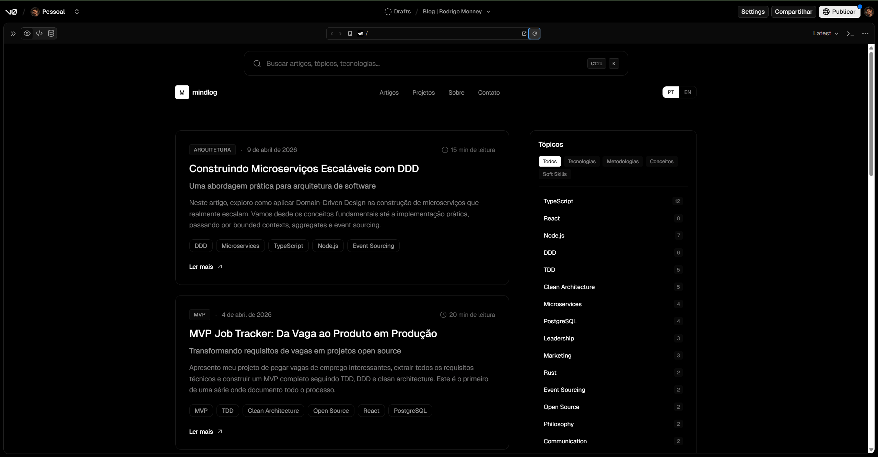Image resolution: width=878 pixels, height=457 pixels.
Task: Toggle mobile device preview mode
Action: pyautogui.click(x=350, y=33)
